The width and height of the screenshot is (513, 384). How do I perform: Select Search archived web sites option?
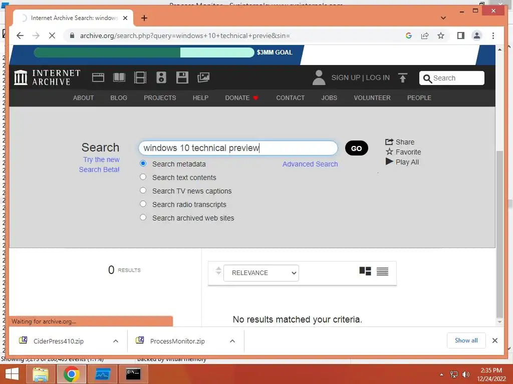143,217
